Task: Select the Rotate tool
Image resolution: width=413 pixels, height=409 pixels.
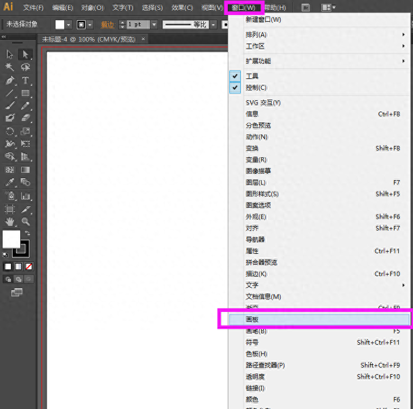Action: pyautogui.click(x=10, y=131)
